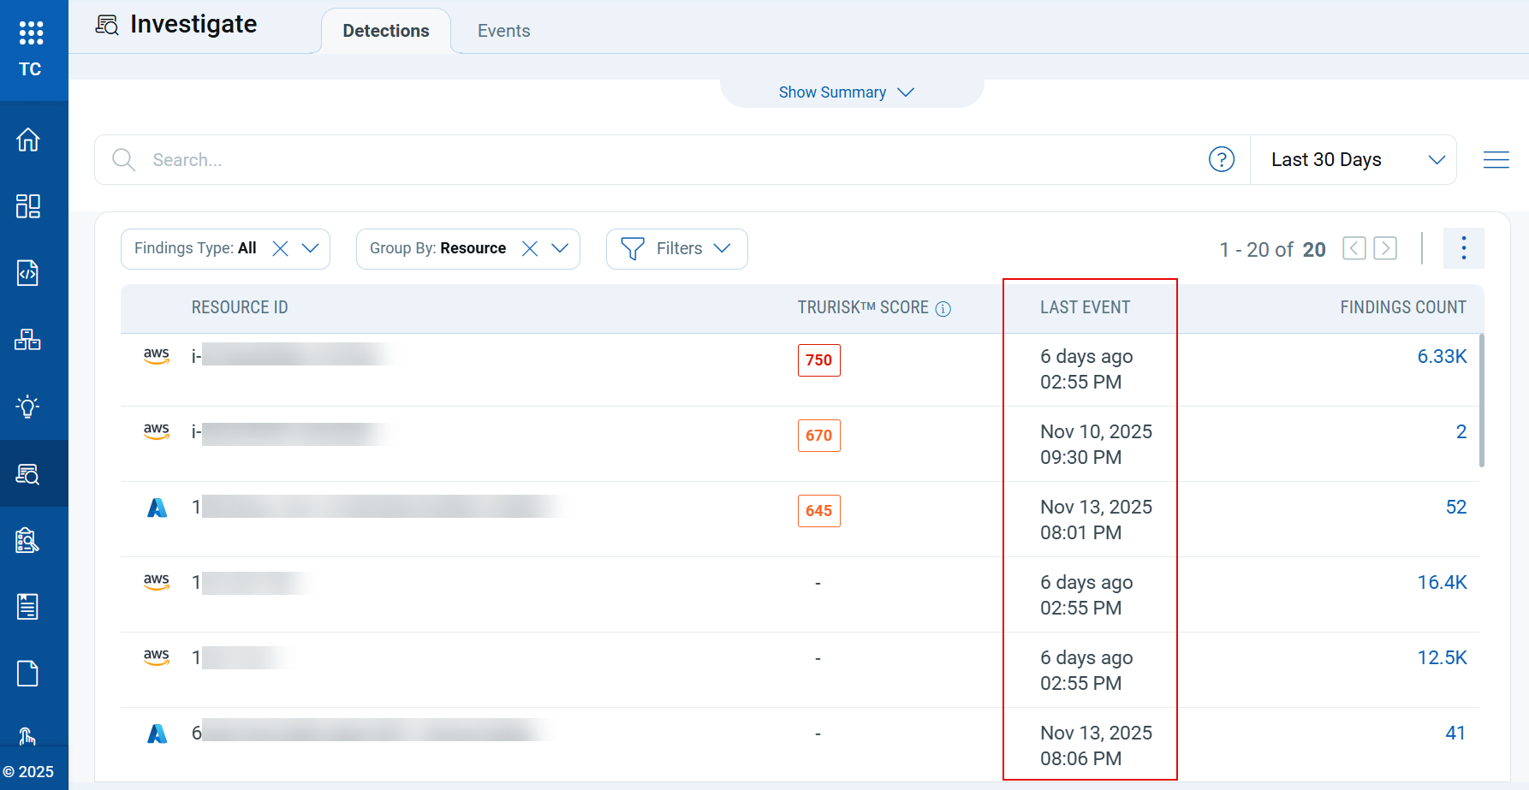Click the Nov 13, 2025 08:06 PM cell

(x=1097, y=745)
